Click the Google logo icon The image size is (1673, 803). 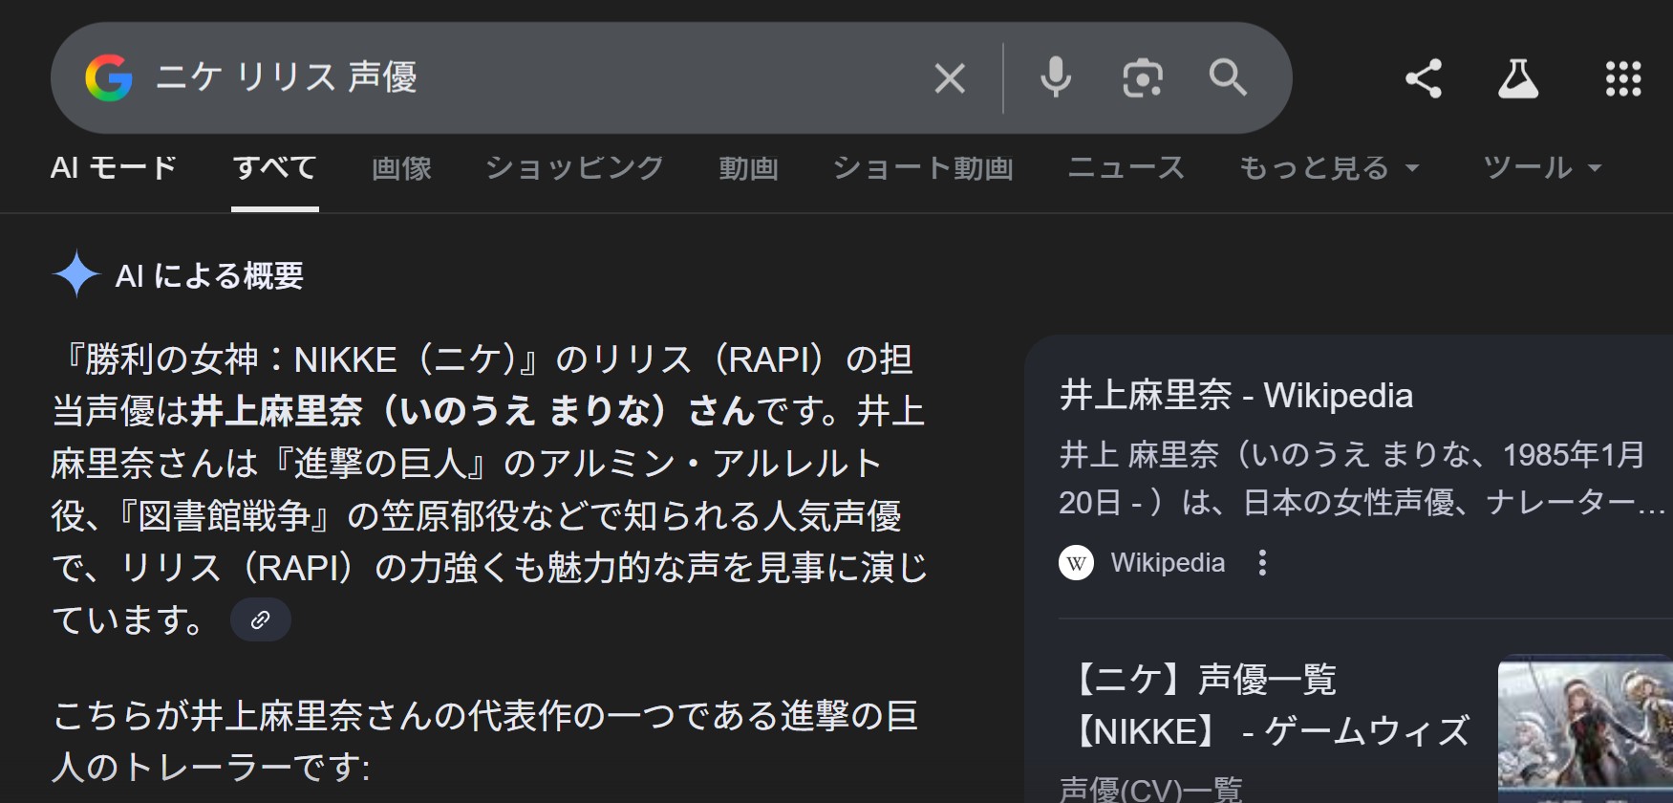pos(109,77)
